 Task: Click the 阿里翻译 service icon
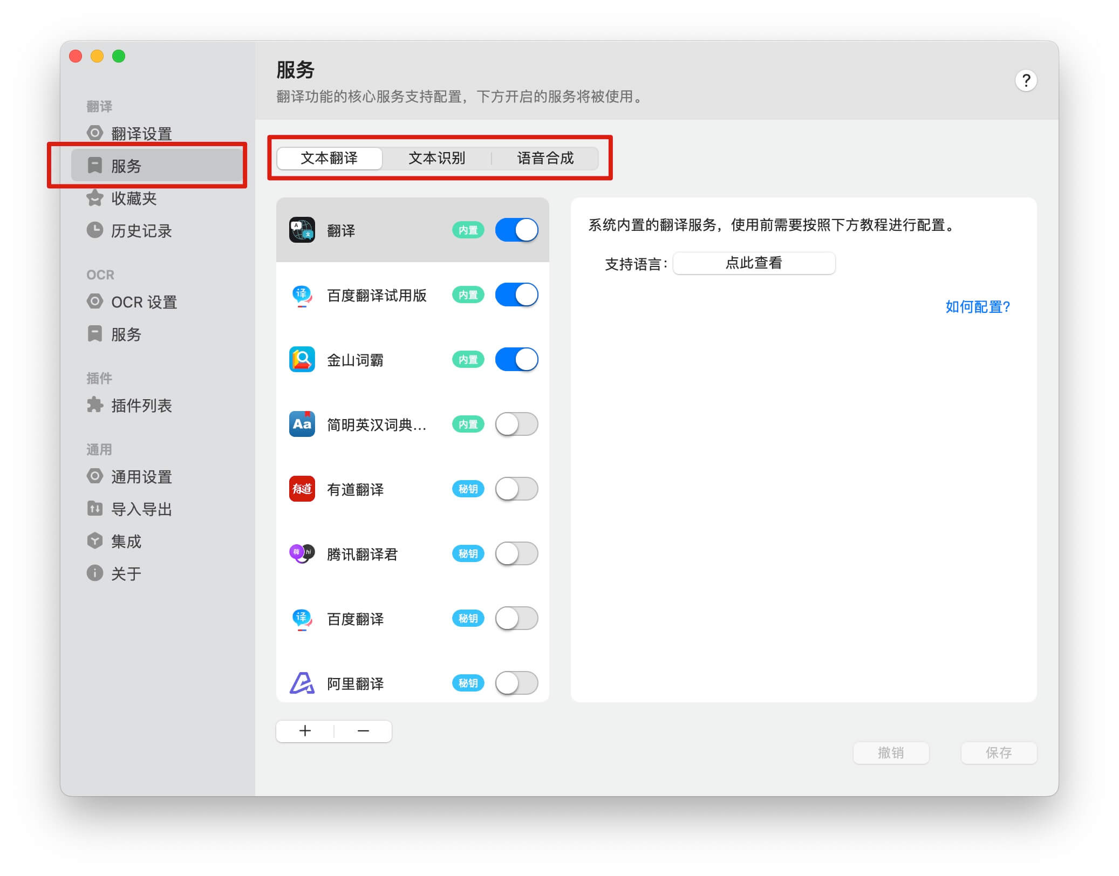[x=302, y=683]
